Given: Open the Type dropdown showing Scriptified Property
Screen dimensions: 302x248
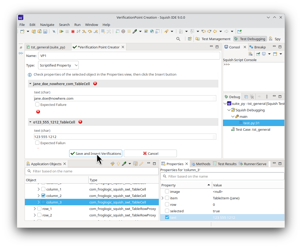Looking at the screenshot, I should (58, 65).
